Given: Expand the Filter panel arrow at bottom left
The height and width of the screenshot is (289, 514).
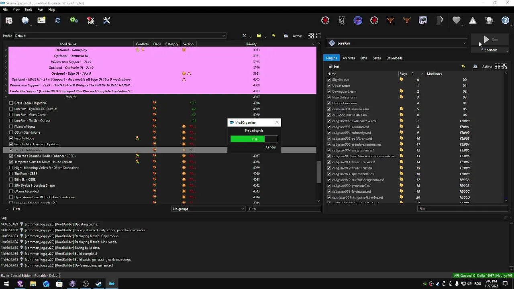Looking at the screenshot, I should click(7, 209).
